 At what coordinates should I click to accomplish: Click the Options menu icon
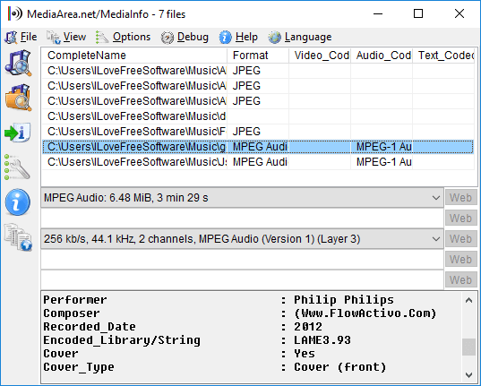tap(101, 37)
